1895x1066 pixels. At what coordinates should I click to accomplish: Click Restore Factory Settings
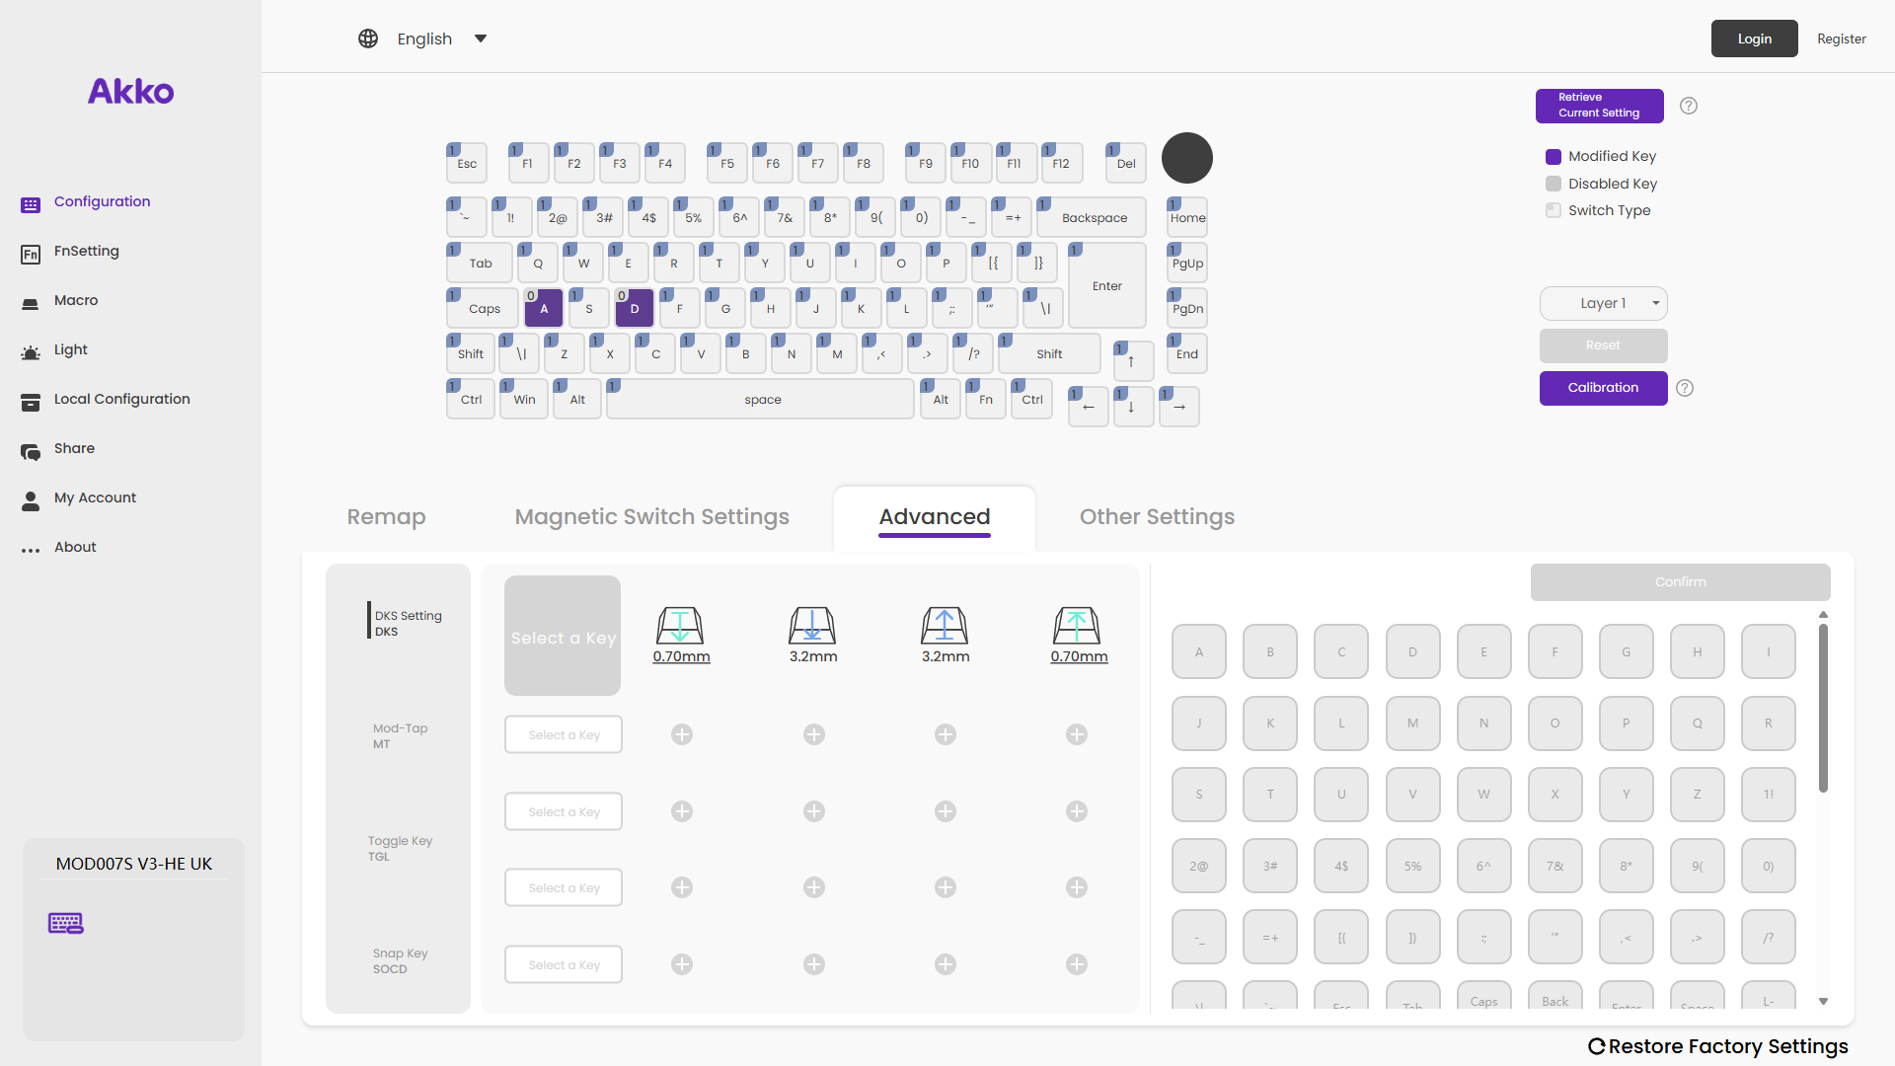(1718, 1046)
